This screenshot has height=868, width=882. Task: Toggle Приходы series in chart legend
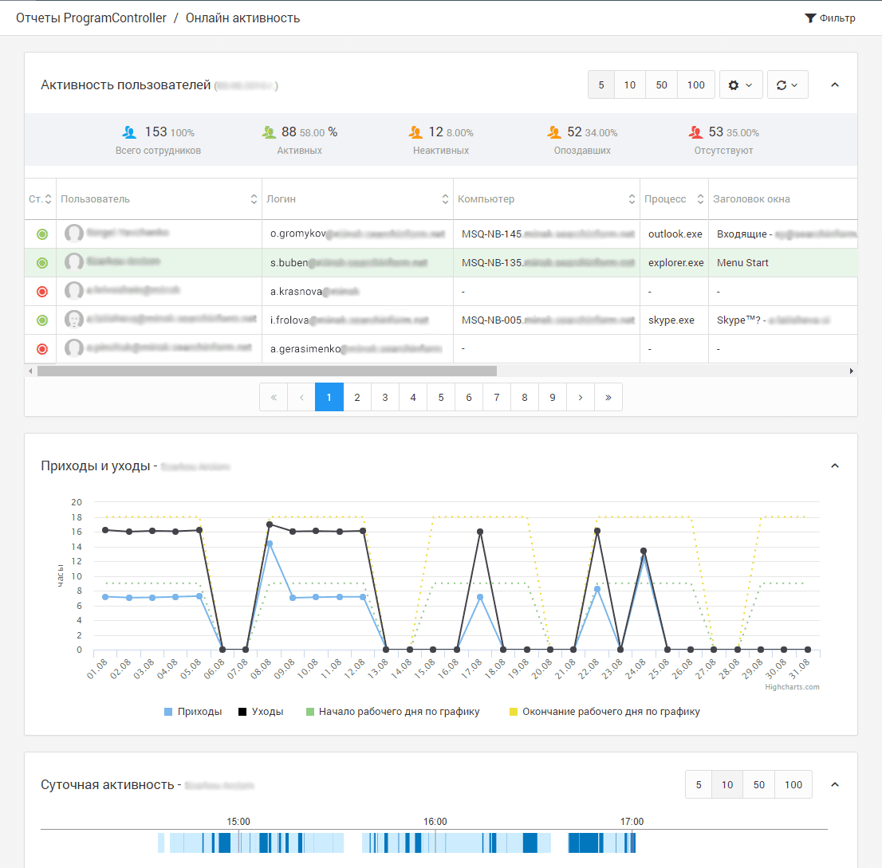tap(192, 712)
